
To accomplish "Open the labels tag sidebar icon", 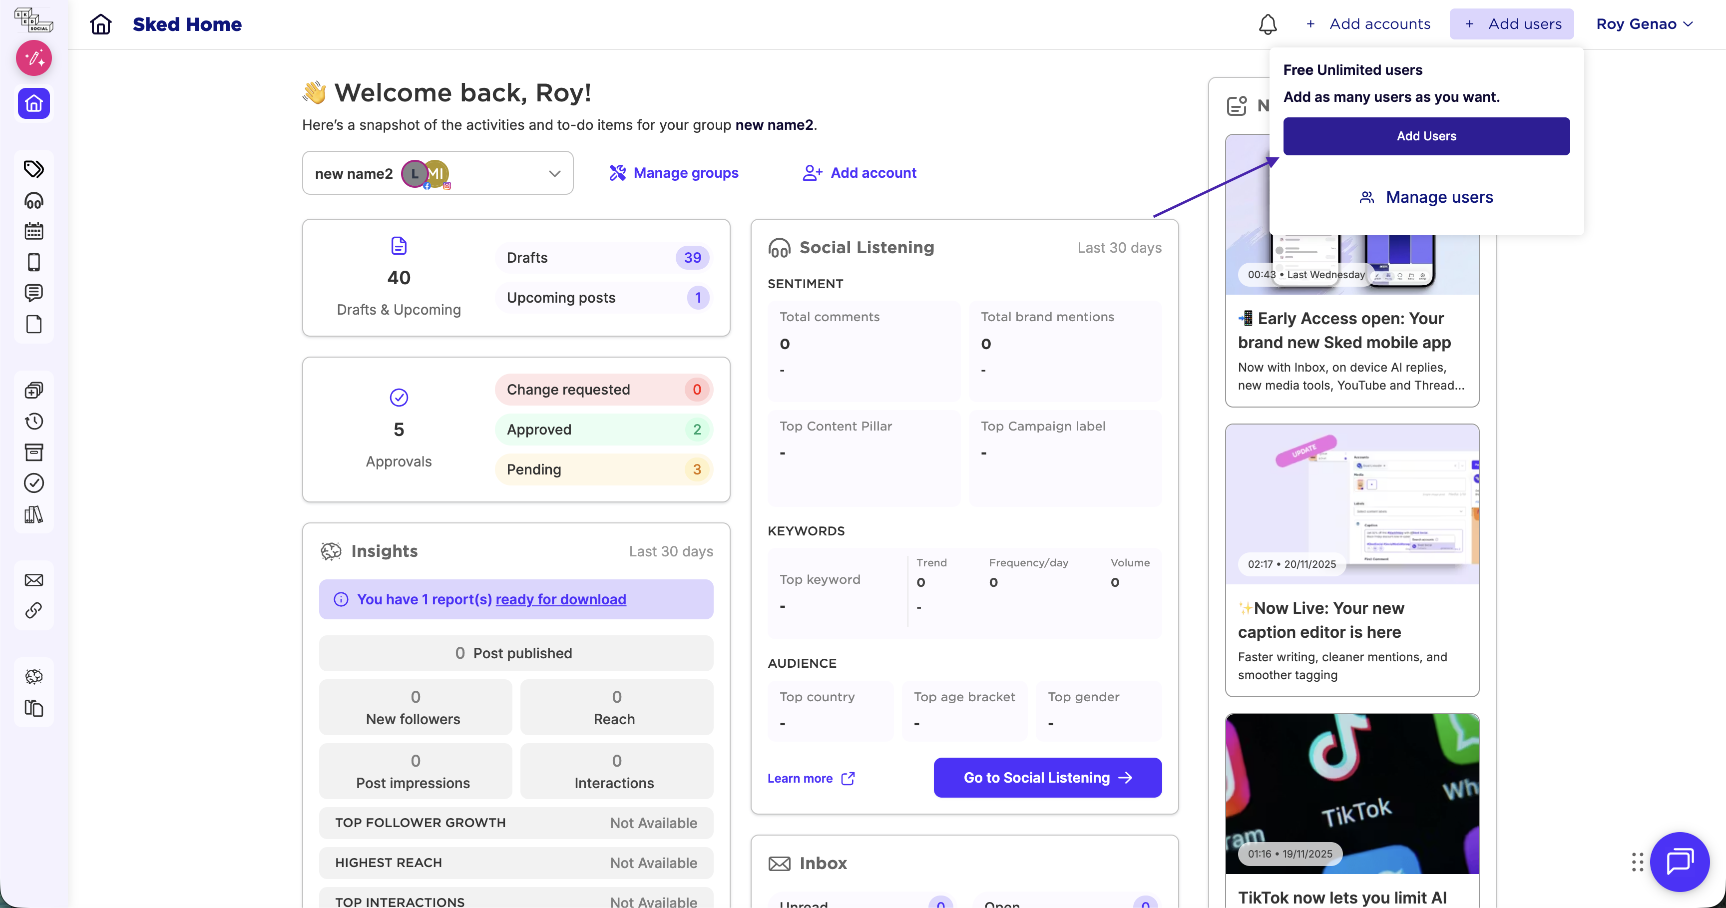I will point(33,168).
